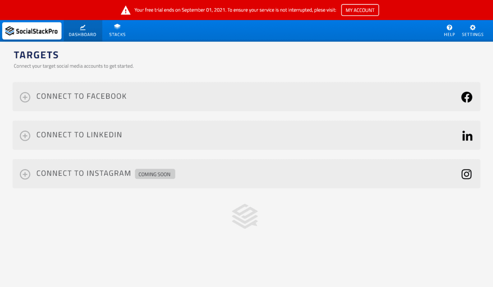This screenshot has height=287, width=493.
Task: Expand Connect to Facebook plus icon
Action: (x=25, y=97)
